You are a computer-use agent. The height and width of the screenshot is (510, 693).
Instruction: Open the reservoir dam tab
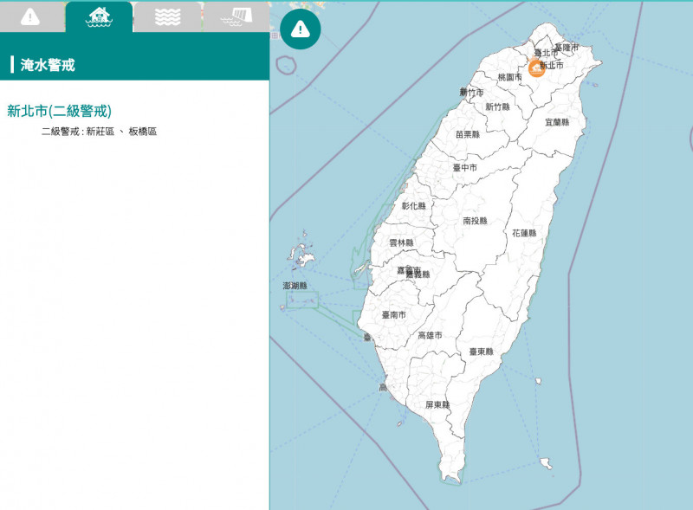coord(236,16)
